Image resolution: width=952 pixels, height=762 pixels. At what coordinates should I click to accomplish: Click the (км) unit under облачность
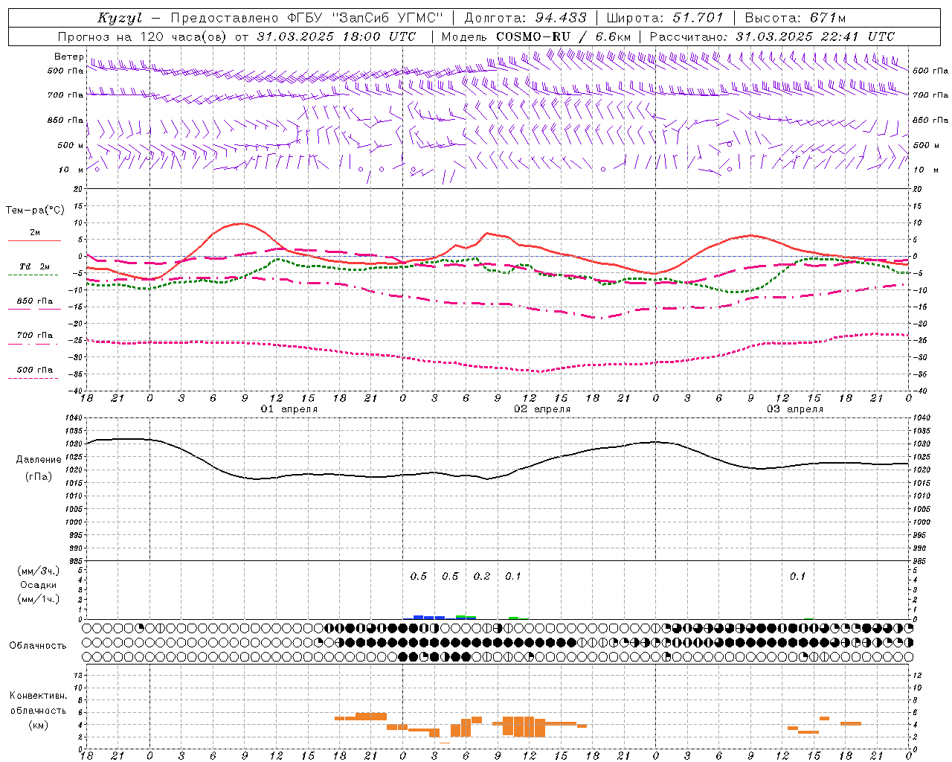tap(38, 725)
